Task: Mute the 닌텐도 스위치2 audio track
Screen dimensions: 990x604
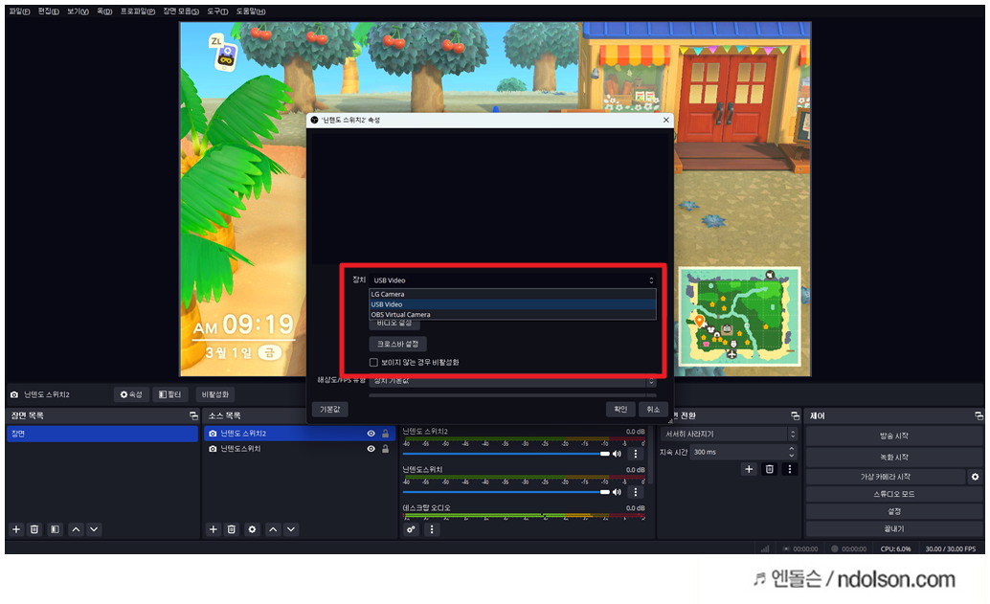Action: point(618,453)
